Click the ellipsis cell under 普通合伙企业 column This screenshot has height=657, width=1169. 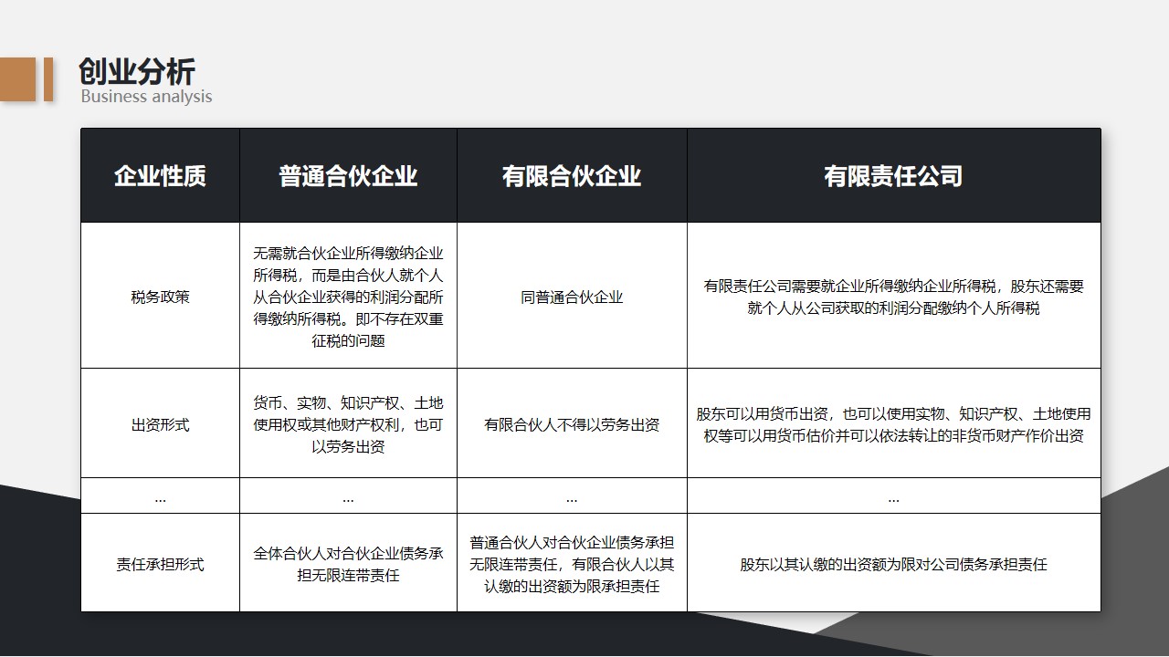click(348, 496)
